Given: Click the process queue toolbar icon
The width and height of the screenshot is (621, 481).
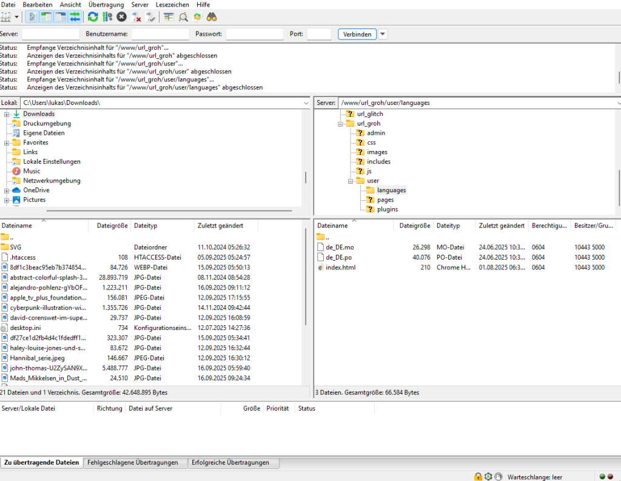Looking at the screenshot, I should pyautogui.click(x=107, y=17).
